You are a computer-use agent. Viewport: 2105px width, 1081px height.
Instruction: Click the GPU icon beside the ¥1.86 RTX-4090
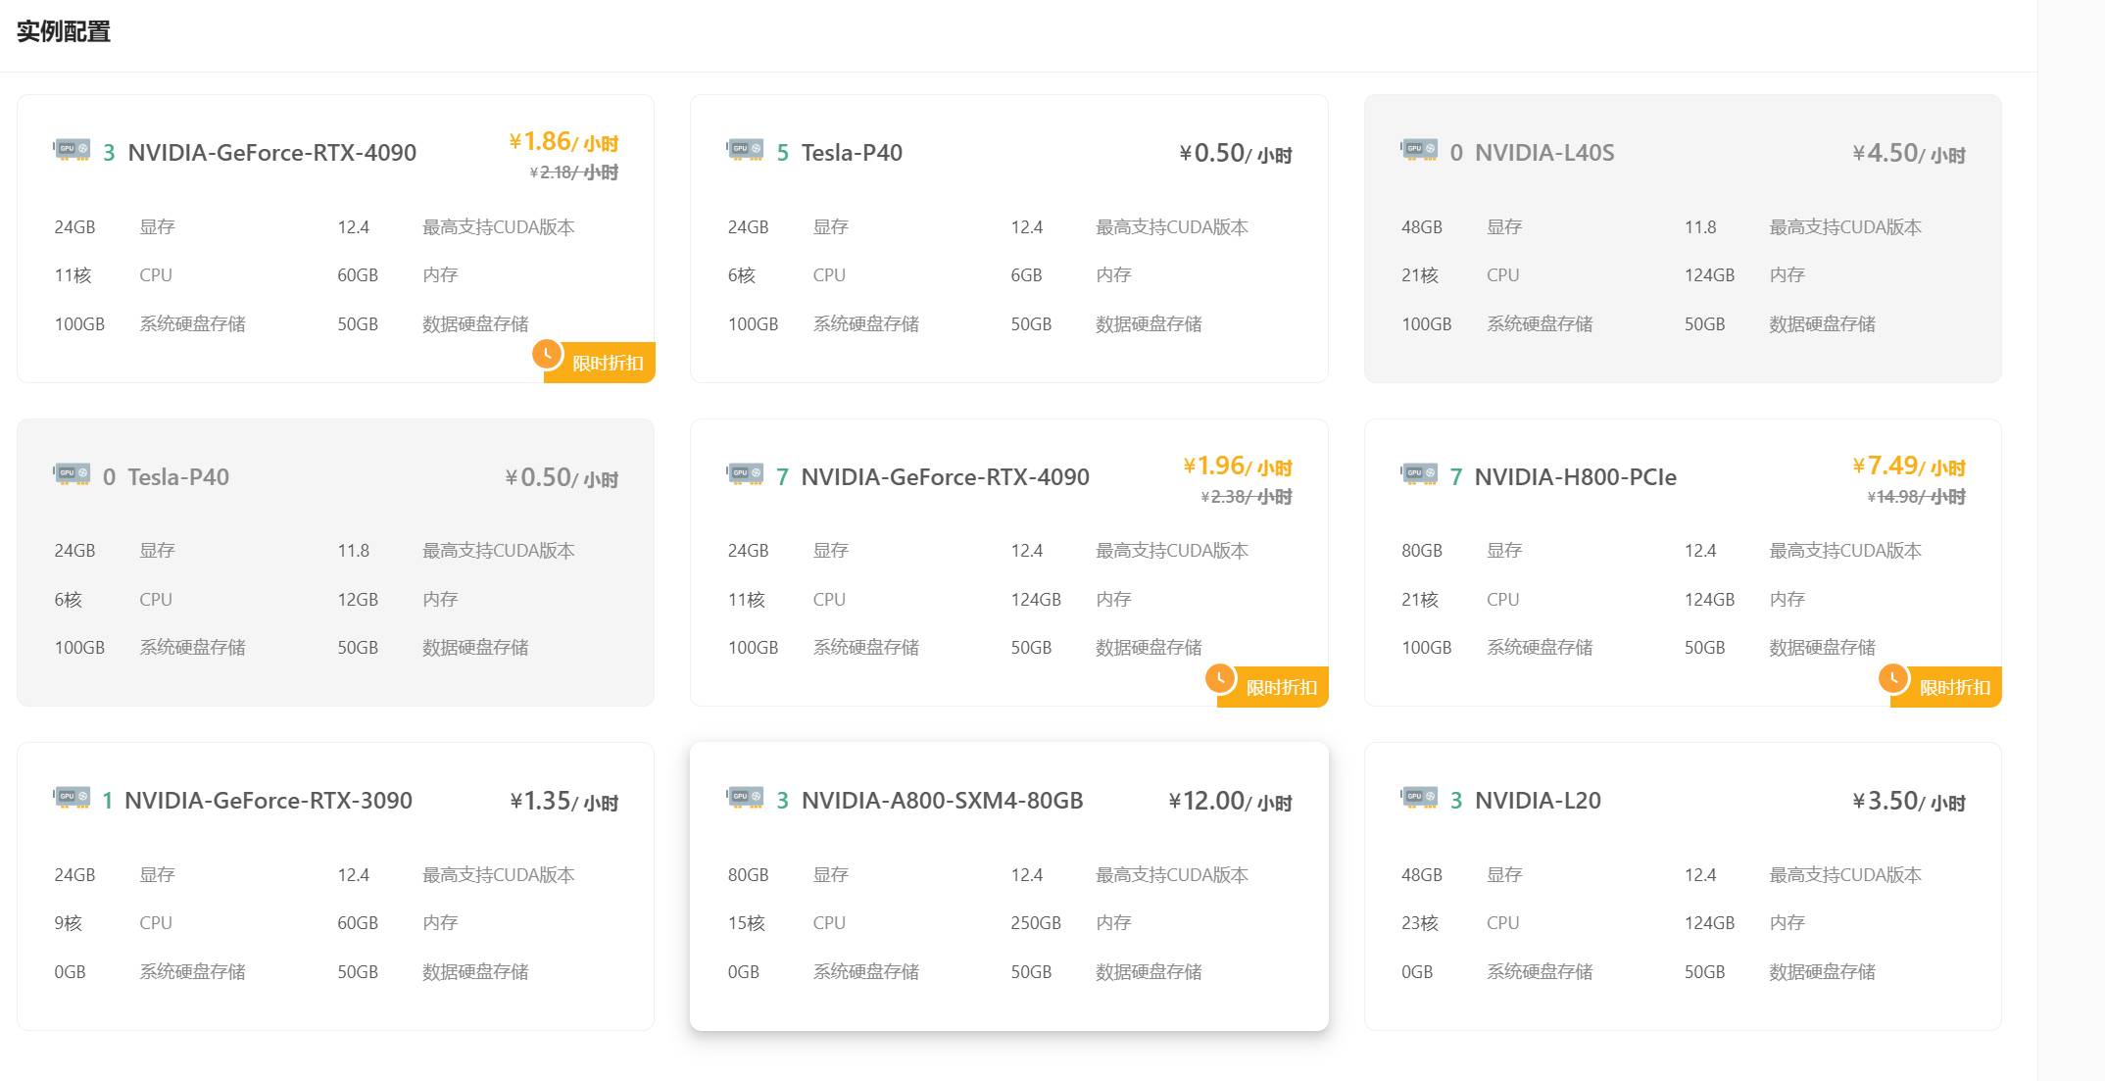tap(73, 150)
